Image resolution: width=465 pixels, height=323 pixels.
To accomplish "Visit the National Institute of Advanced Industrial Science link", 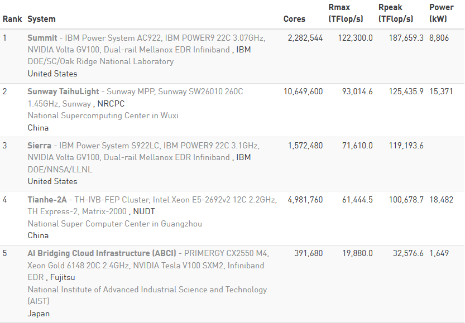I will point(147,290).
